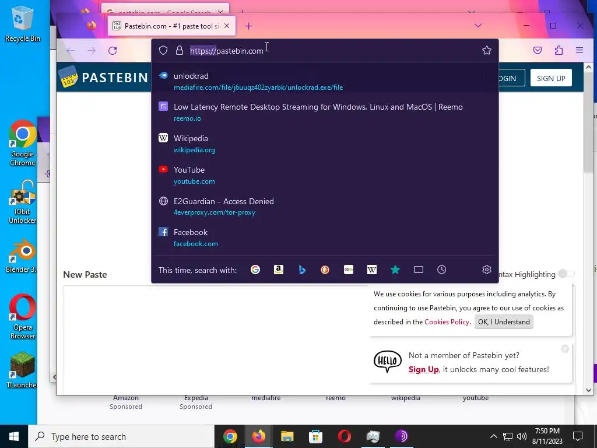
Task: Open a new tab with plus button
Action: tap(248, 26)
